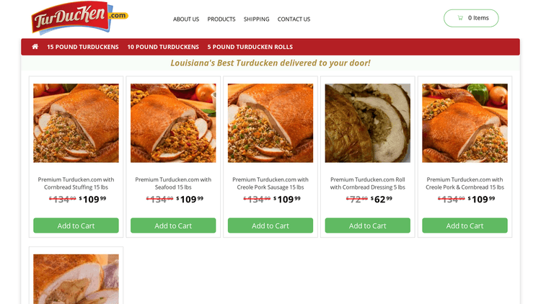Image resolution: width=541 pixels, height=304 pixels.
Task: Open the Turducken Roll 5 lbs product image
Action: coord(367,123)
